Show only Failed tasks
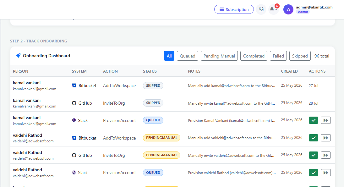Image resolution: width=344 pixels, height=187 pixels. coord(278,56)
